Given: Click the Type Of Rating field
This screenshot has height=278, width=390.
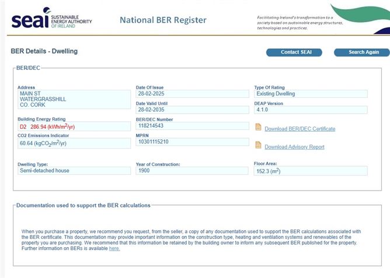Looking at the screenshot, I should pyautogui.click(x=311, y=94).
